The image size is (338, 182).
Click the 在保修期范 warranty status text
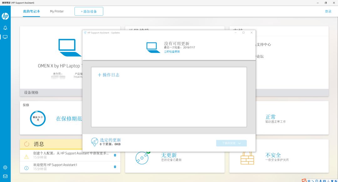[x=69, y=119]
